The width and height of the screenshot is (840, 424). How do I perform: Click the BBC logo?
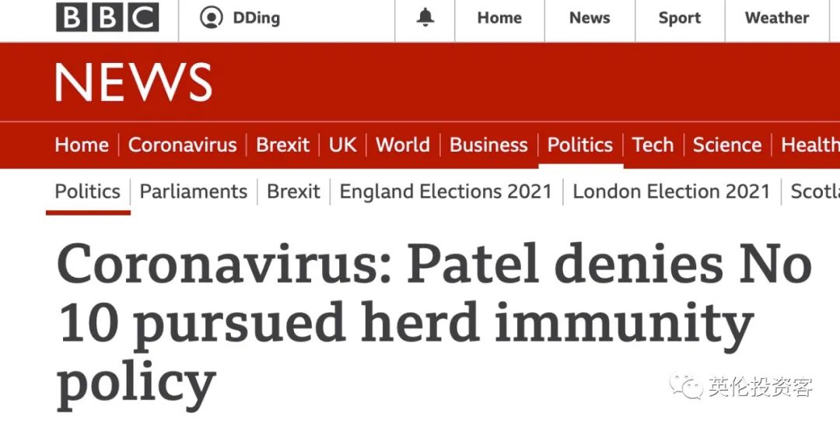tap(107, 17)
